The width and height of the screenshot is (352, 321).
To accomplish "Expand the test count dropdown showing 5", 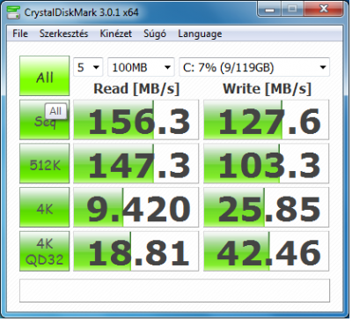I will (x=88, y=67).
